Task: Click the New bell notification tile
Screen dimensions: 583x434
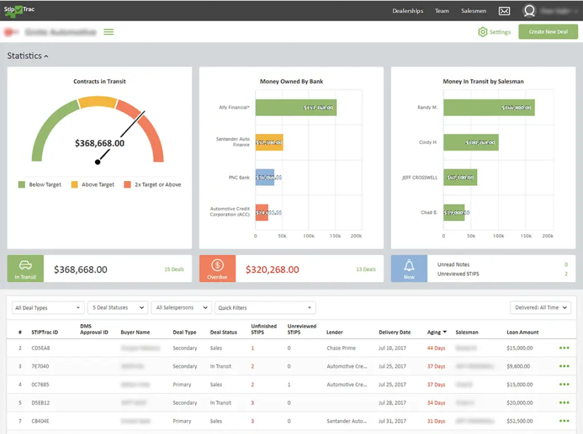Action: [x=409, y=269]
